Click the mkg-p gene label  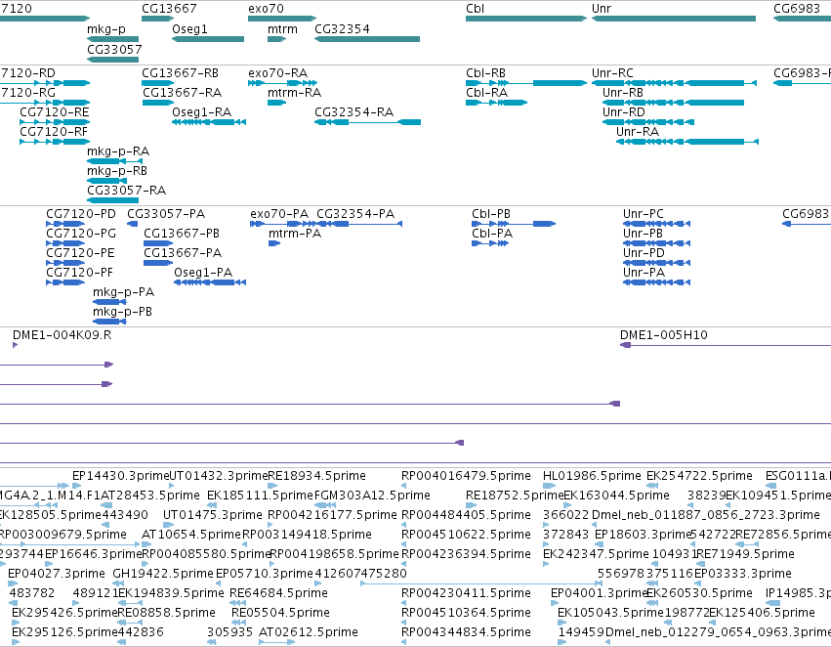pos(106,29)
